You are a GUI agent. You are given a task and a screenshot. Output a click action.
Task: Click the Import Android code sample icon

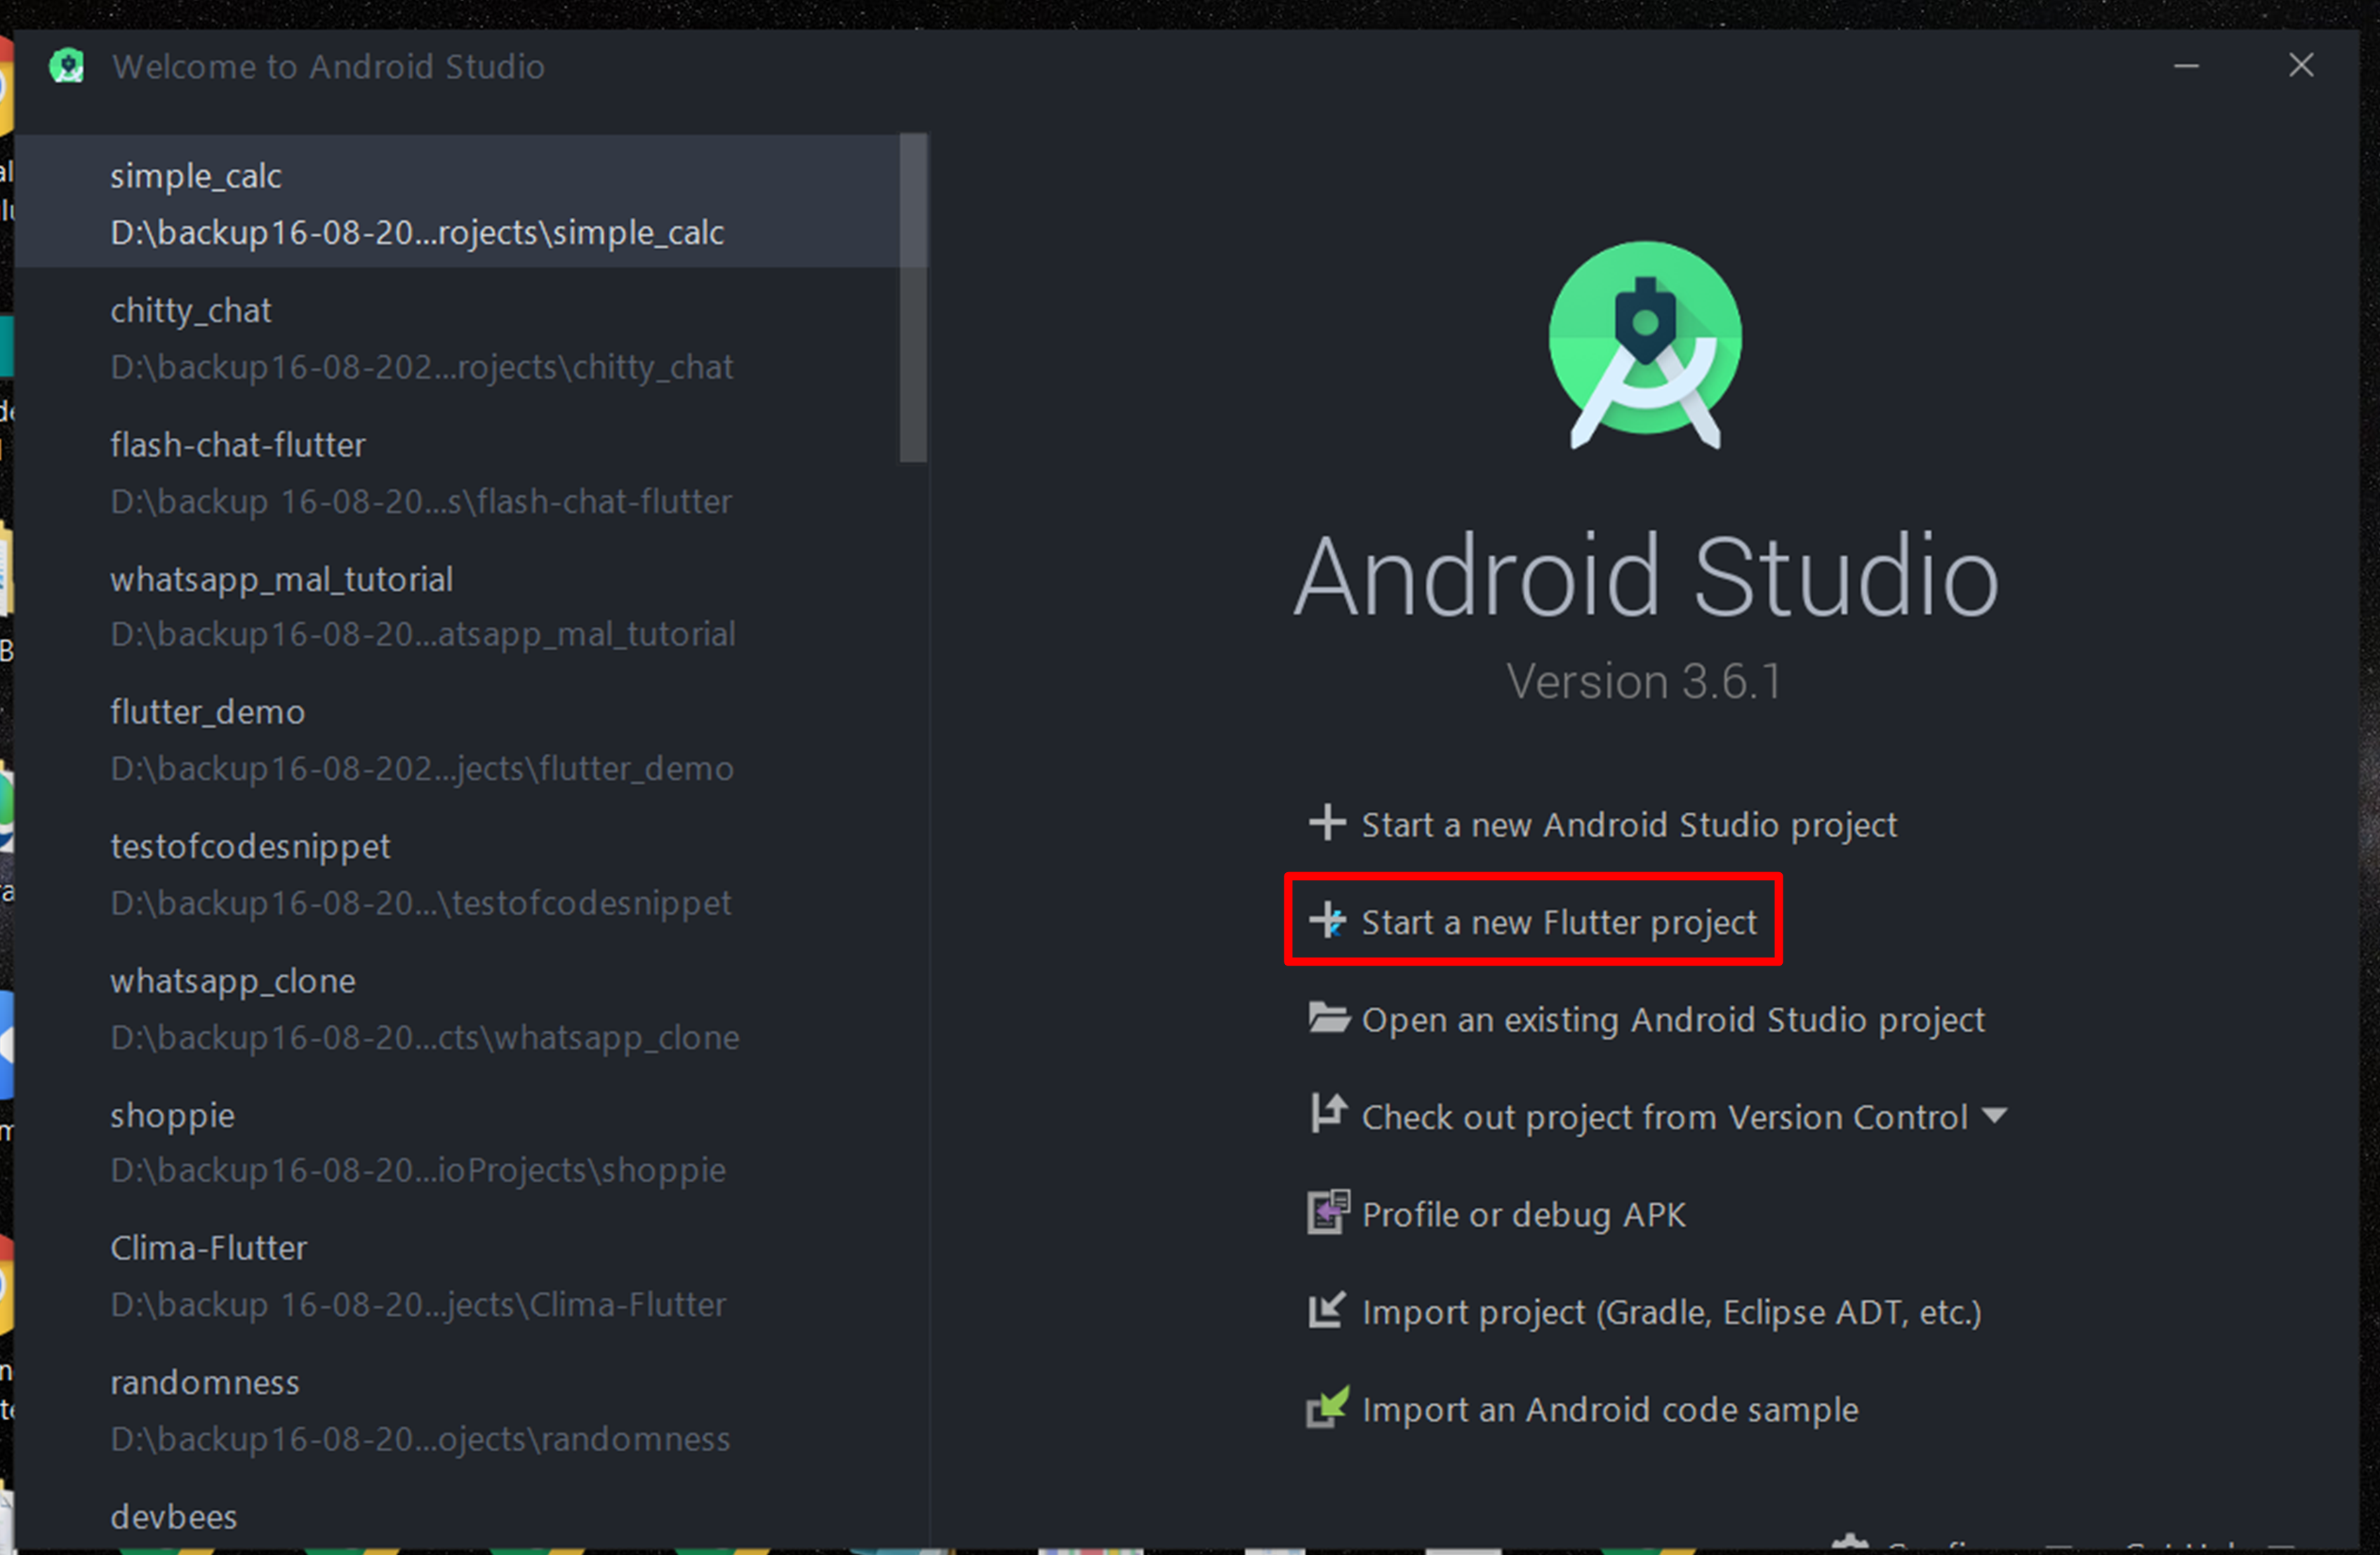[1328, 1407]
